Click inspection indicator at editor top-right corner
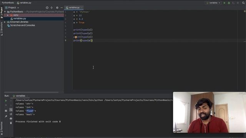Screen dimensions: 246x138 [244, 11]
